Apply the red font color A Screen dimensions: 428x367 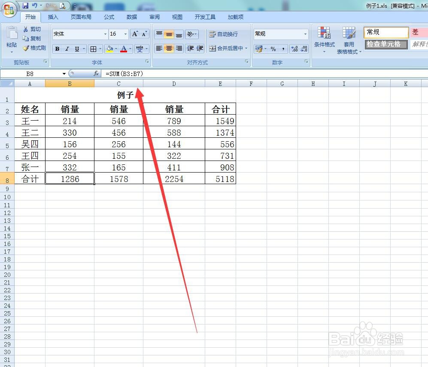[x=124, y=49]
